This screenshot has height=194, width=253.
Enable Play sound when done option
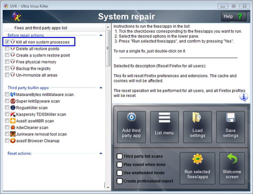119,165
